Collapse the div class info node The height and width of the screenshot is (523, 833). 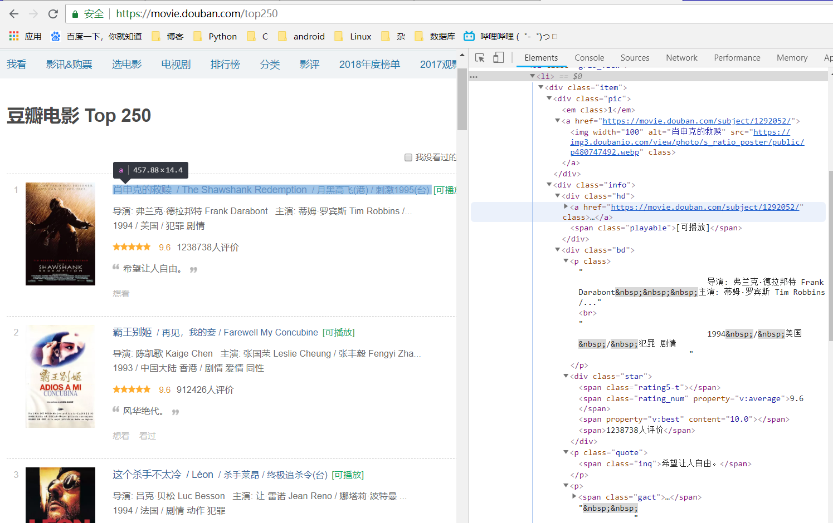549,185
